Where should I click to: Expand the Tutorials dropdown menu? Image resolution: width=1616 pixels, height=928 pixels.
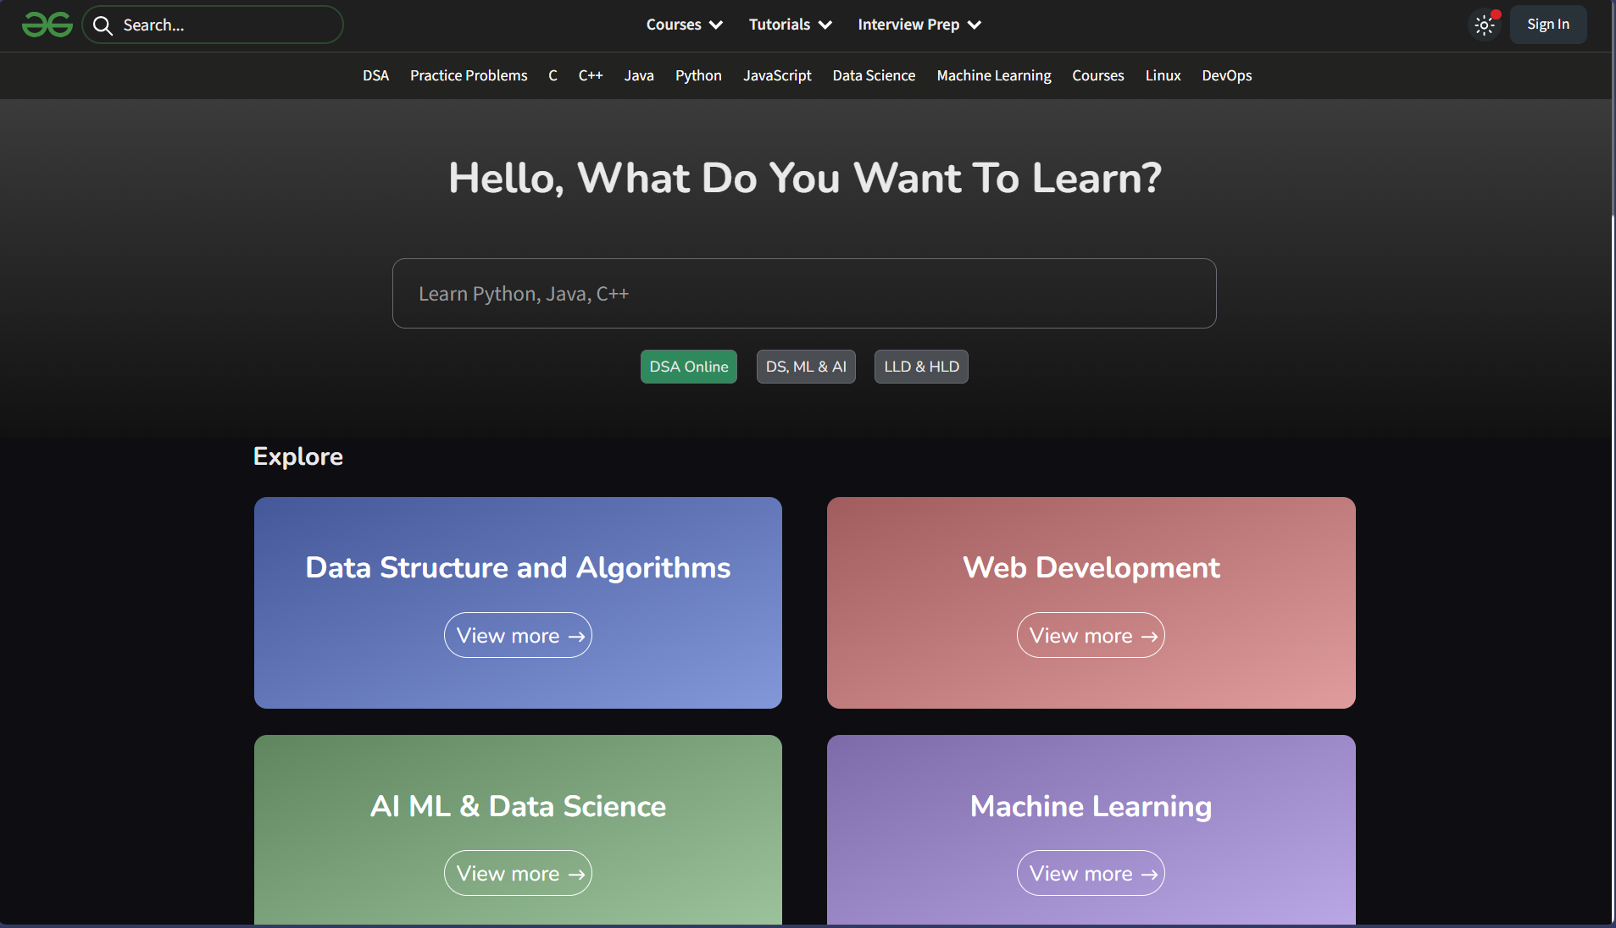point(791,25)
